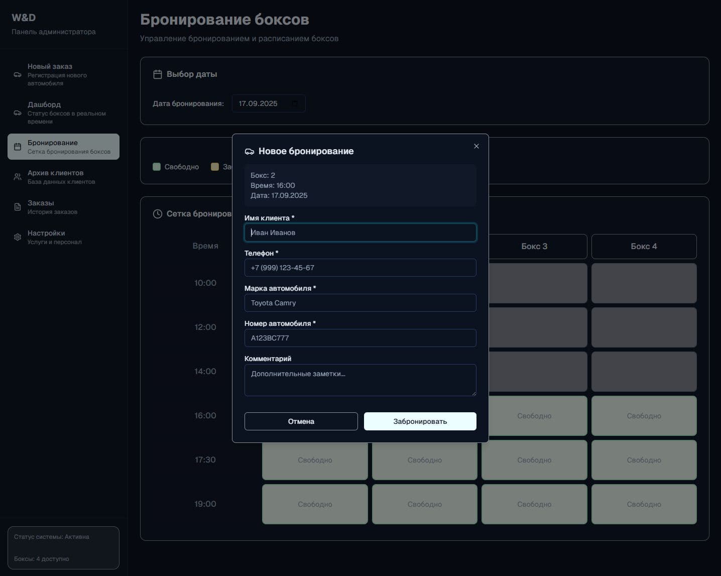The image size is (721, 576).
Task: Click the gear icon for Настройки
Action: point(18,237)
